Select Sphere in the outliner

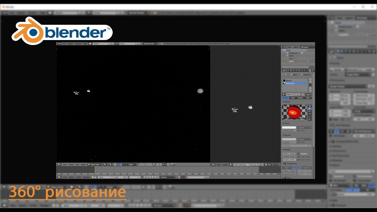pos(291,61)
